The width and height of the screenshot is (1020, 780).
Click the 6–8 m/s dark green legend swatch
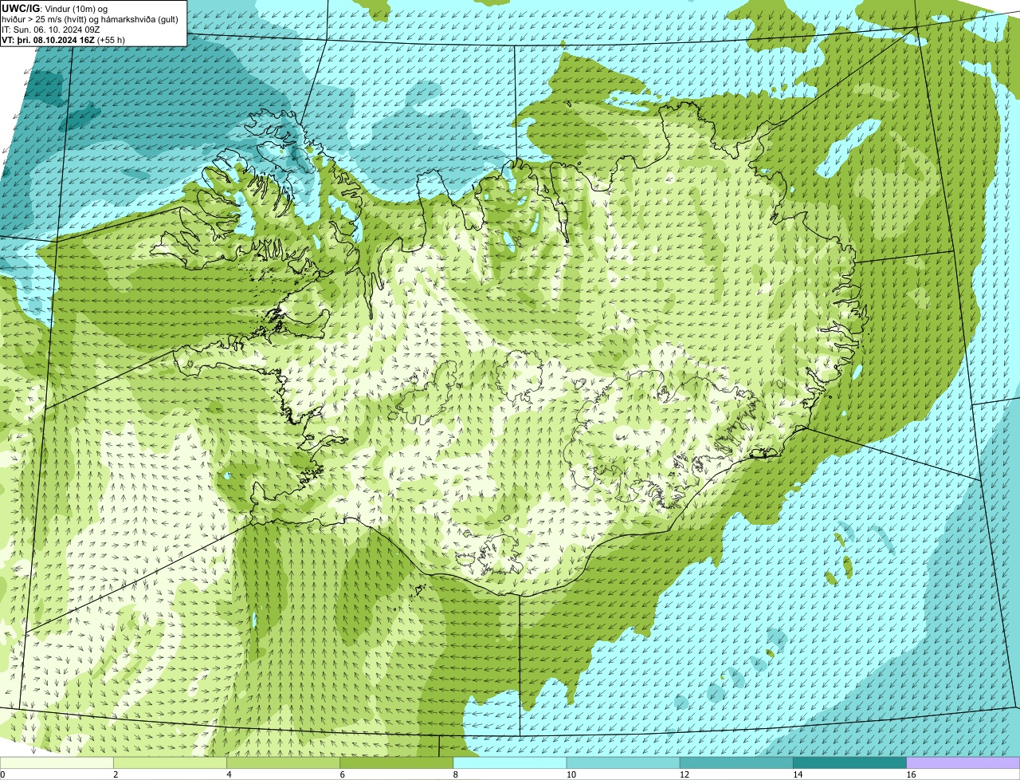click(x=397, y=763)
